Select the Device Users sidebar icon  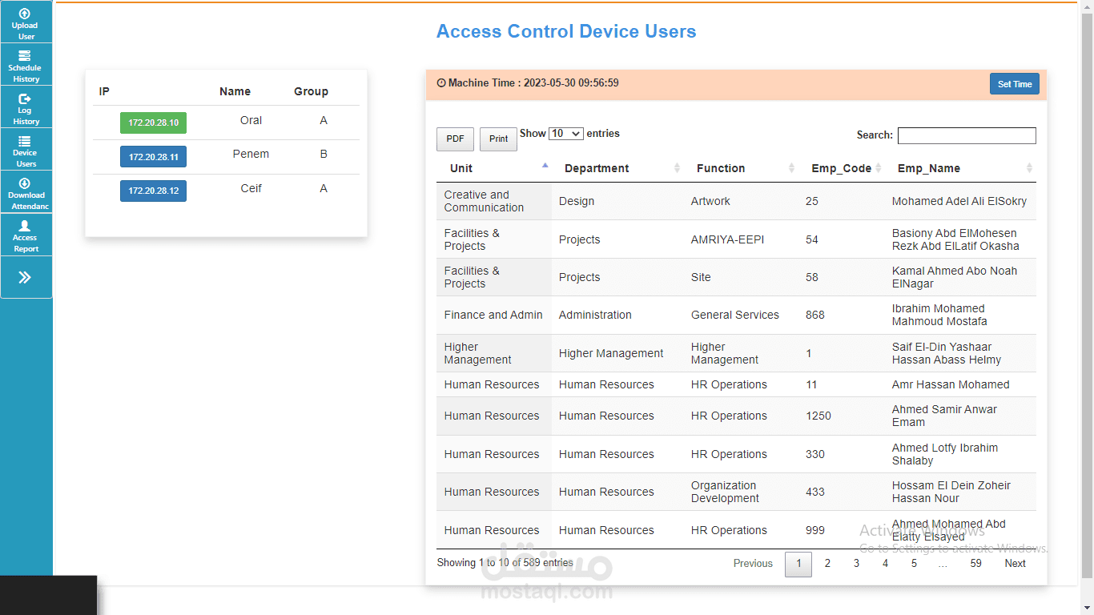click(x=26, y=149)
